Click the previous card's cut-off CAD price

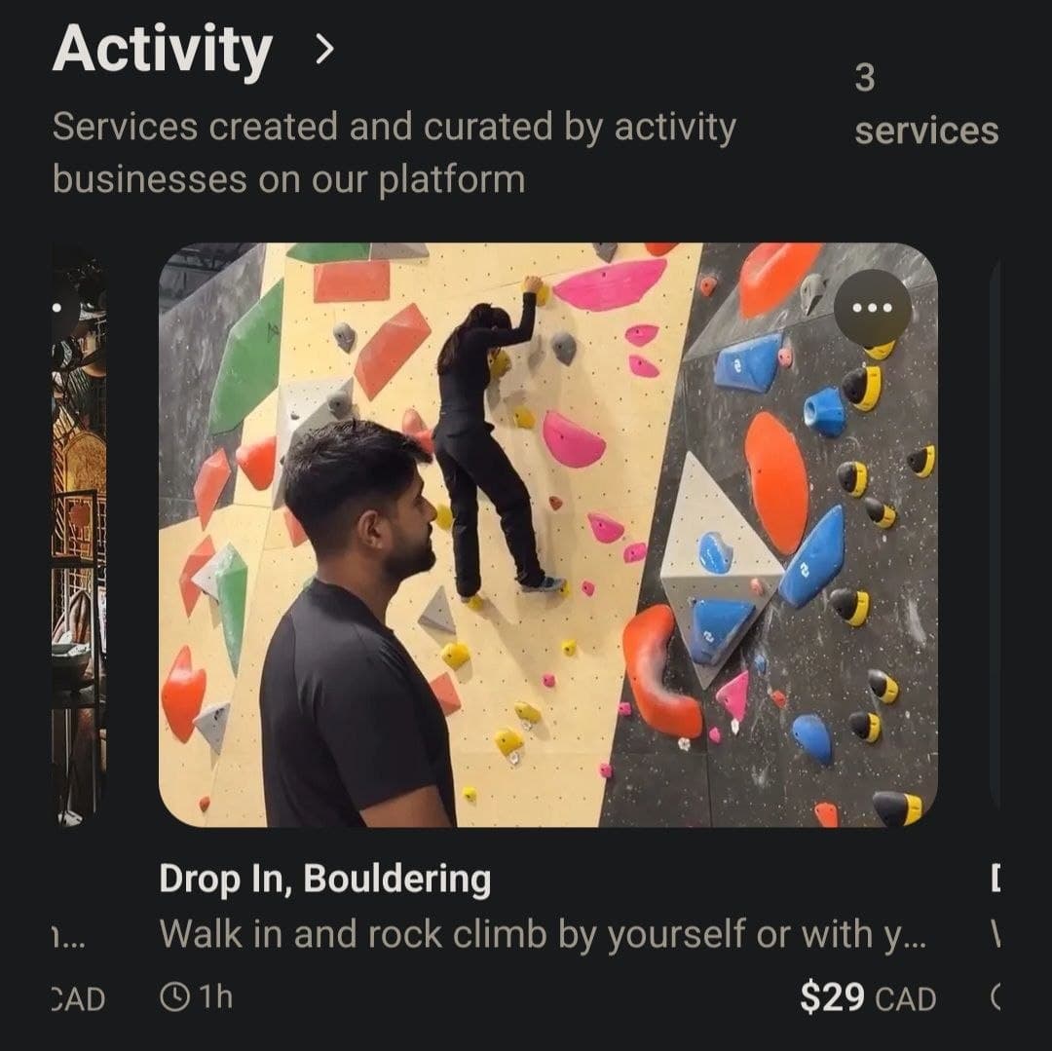coord(78,998)
